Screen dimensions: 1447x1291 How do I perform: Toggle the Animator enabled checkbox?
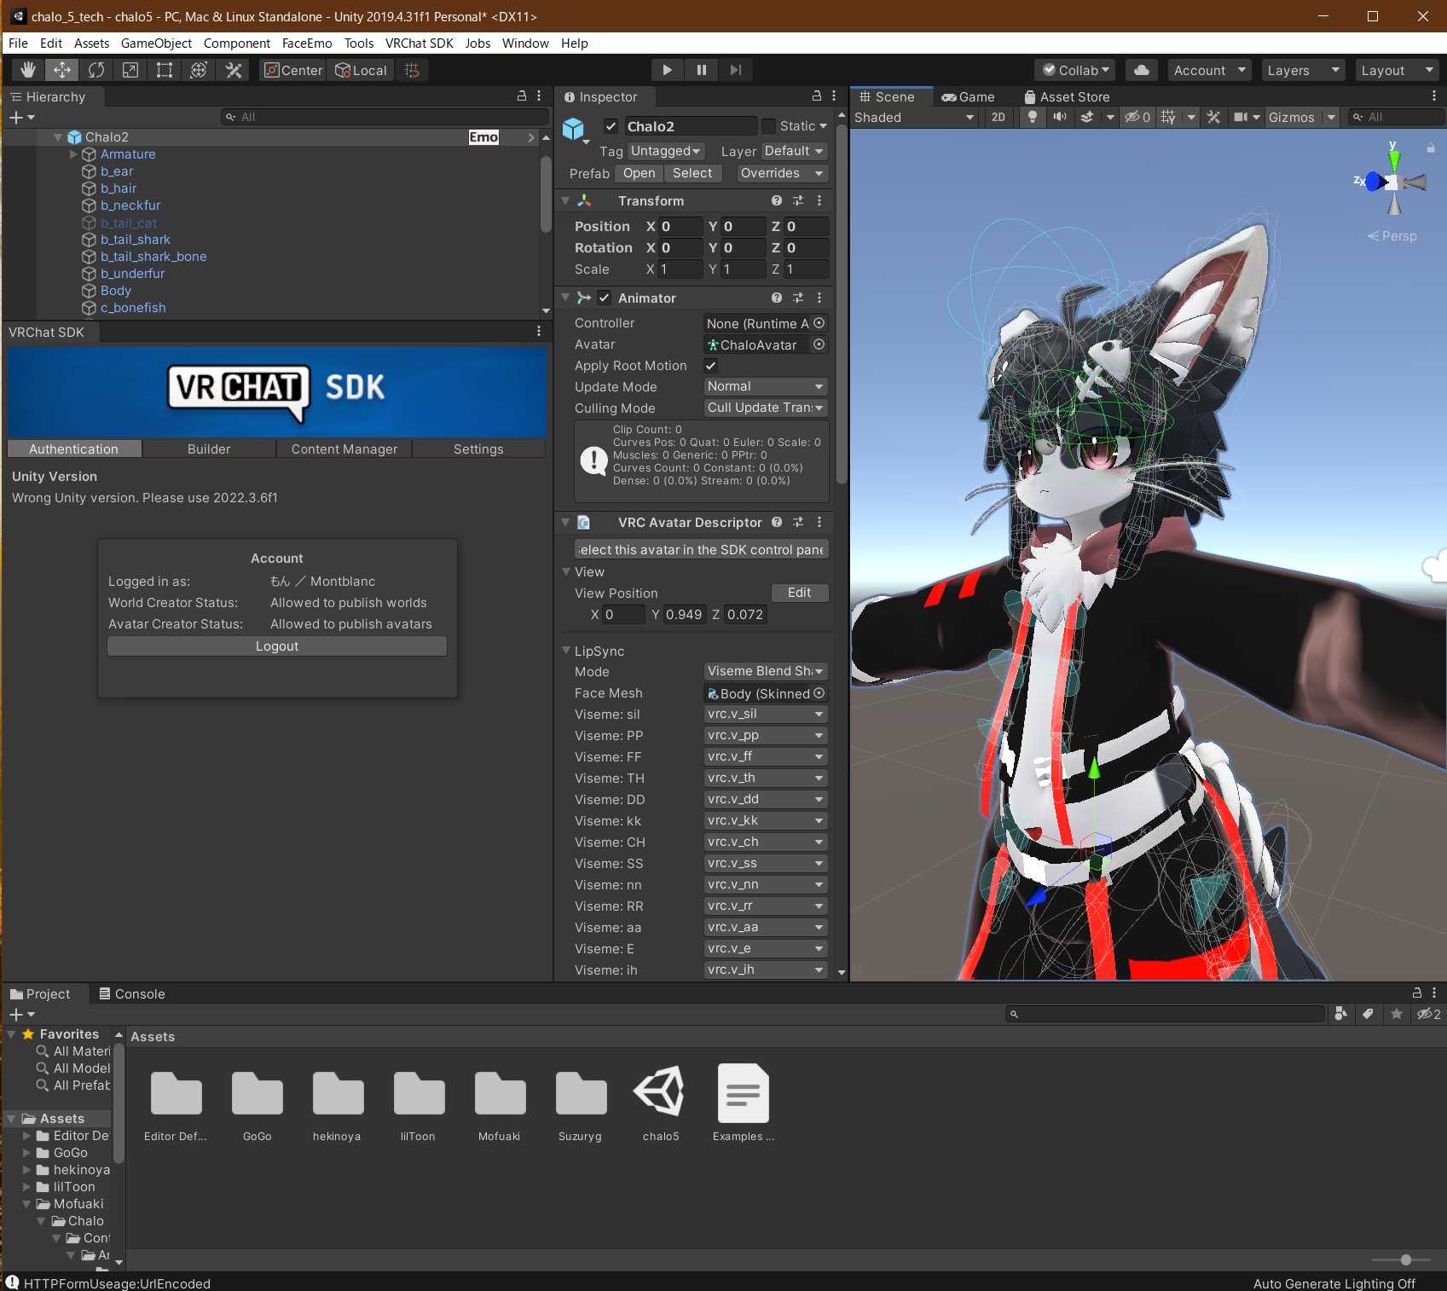pyautogui.click(x=604, y=298)
